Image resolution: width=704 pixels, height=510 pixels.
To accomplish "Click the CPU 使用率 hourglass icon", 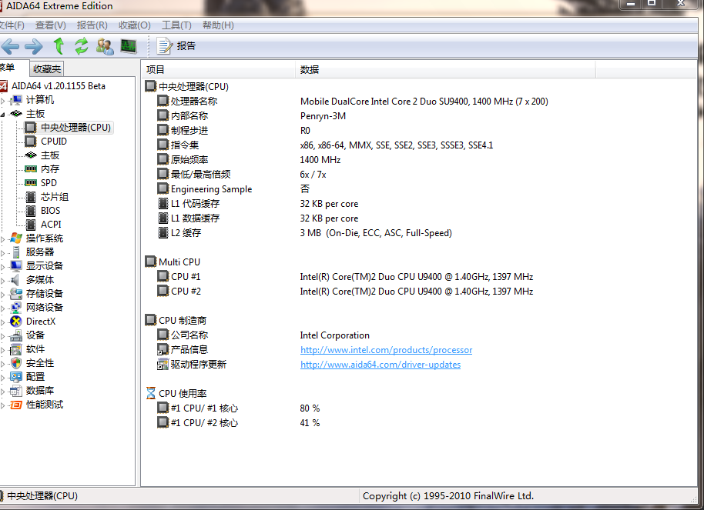I will tap(151, 393).
